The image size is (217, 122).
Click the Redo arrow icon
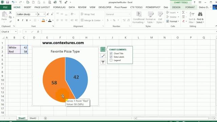[20, 2]
